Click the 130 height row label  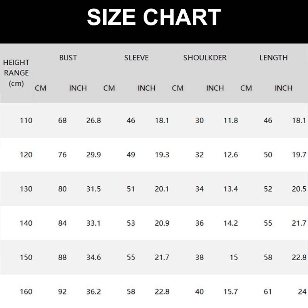pyautogui.click(x=26, y=189)
